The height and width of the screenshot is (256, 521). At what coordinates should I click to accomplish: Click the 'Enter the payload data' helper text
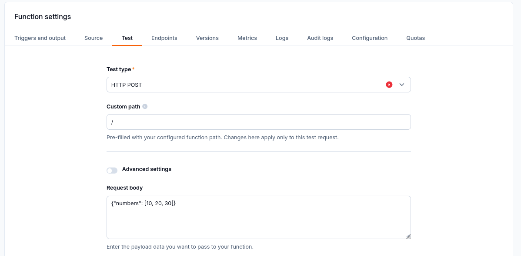click(x=180, y=247)
